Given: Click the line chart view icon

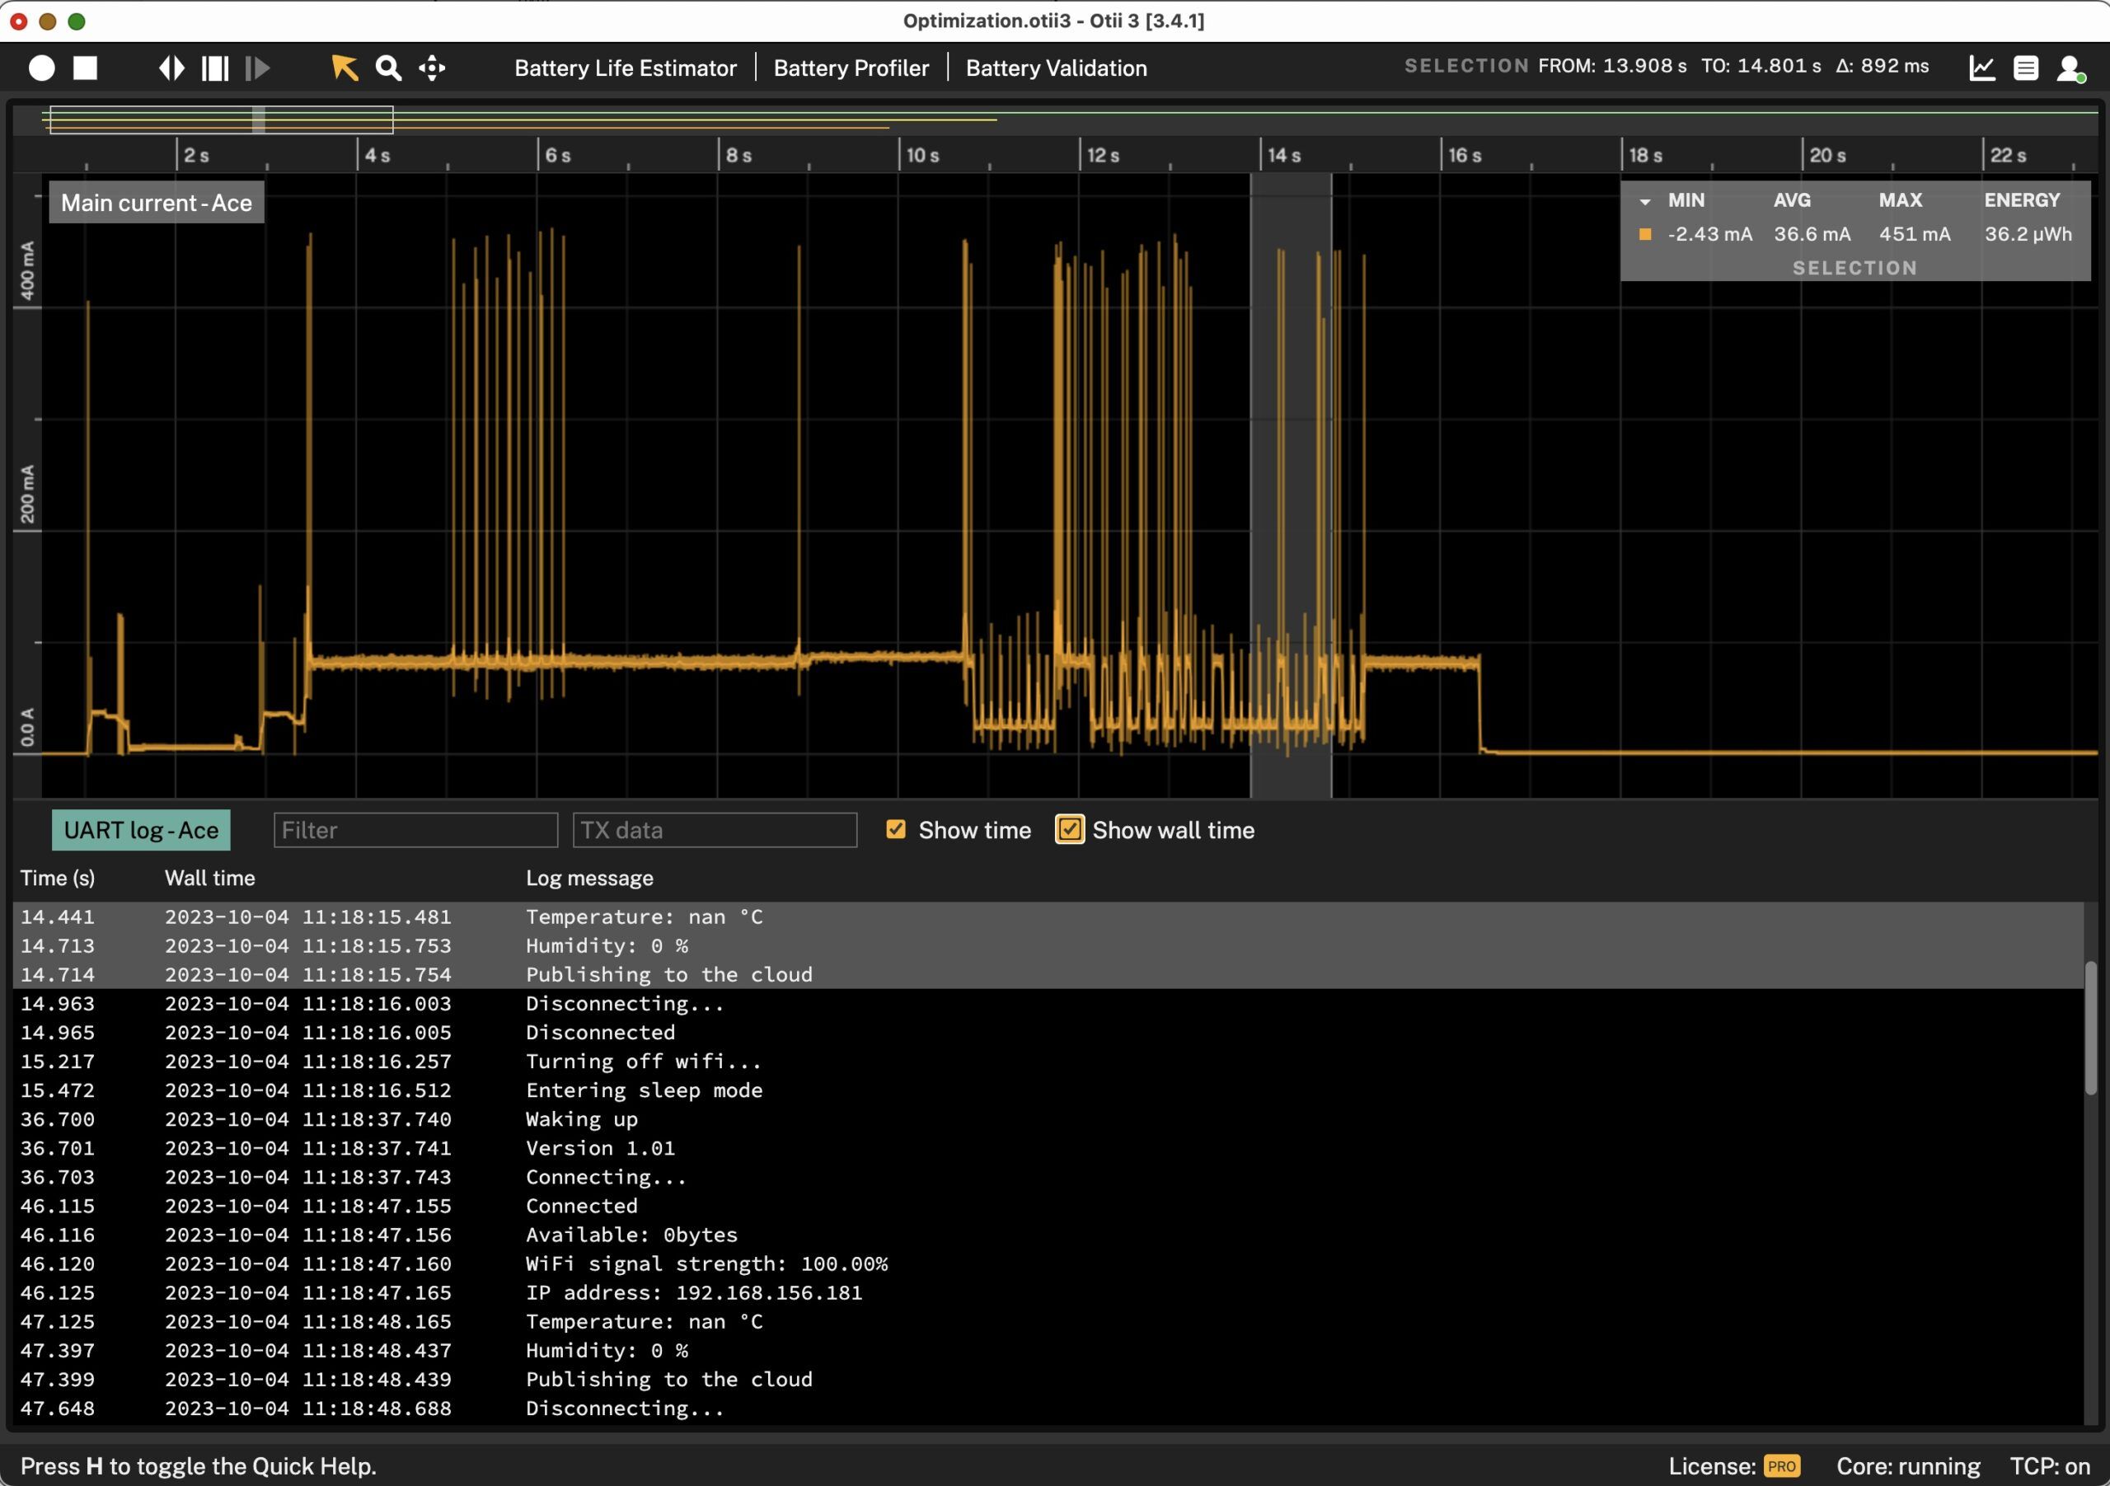Looking at the screenshot, I should [x=1983, y=68].
